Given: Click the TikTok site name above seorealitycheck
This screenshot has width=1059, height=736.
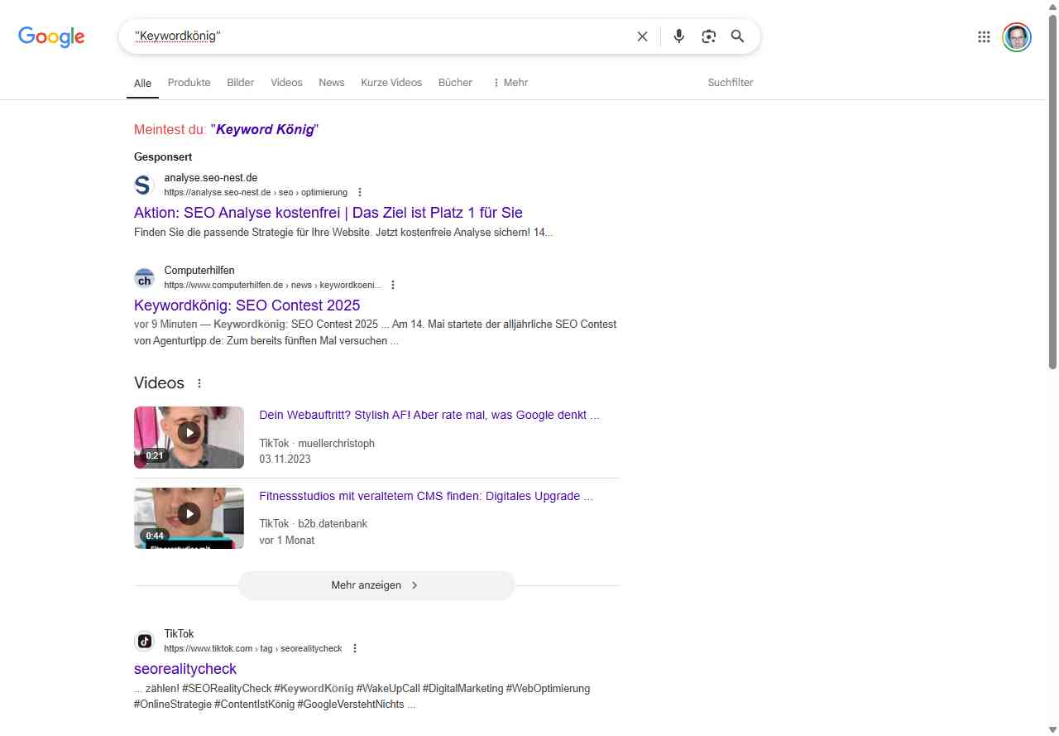Looking at the screenshot, I should [179, 634].
